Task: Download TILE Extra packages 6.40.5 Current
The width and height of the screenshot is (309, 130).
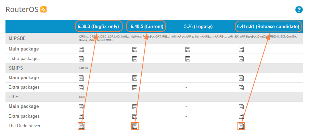Action: 134,116
